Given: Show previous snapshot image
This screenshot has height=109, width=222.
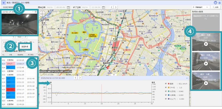Looking at the screenshot, I should pos(13,37).
